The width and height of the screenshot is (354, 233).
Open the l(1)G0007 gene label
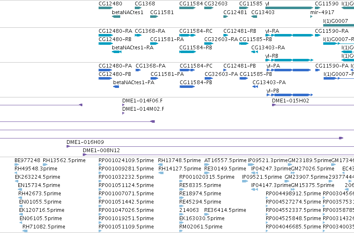335,21
